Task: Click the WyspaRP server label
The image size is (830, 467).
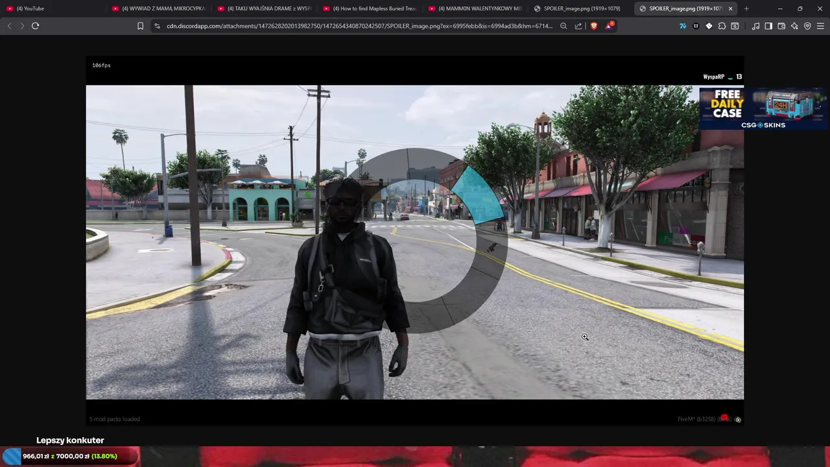Action: tap(713, 77)
